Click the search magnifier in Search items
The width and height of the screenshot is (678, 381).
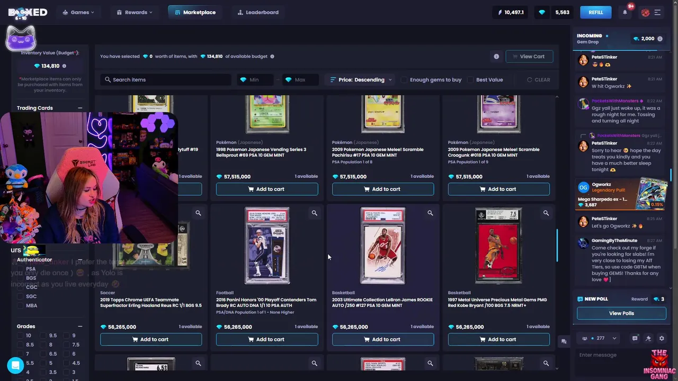pyautogui.click(x=108, y=80)
